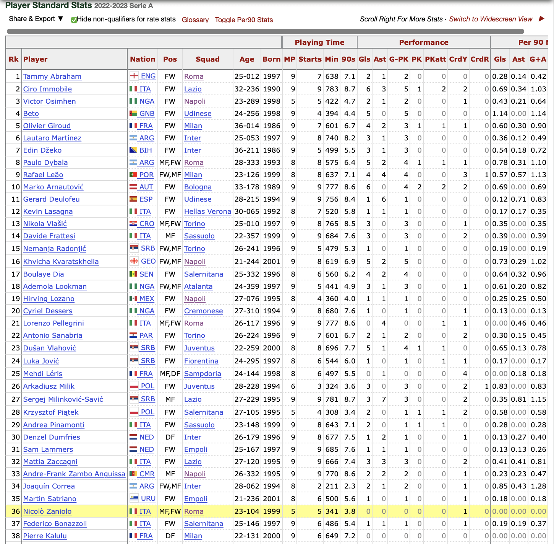Open the Share & Export dropdown
The height and width of the screenshot is (544, 554).
click(36, 19)
